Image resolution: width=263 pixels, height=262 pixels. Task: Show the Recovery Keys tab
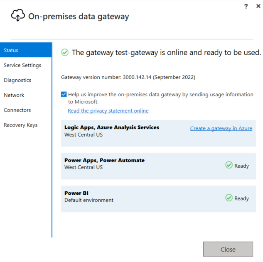point(21,125)
